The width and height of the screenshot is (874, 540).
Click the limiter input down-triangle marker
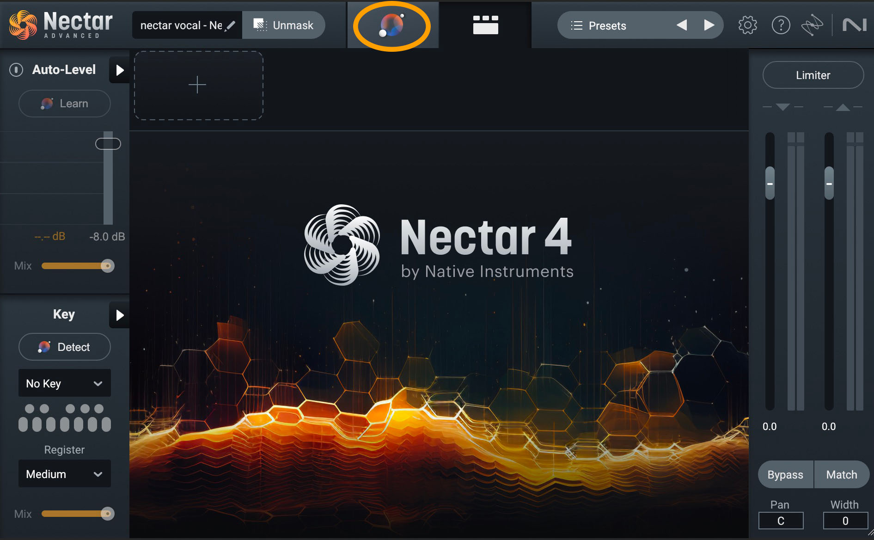pyautogui.click(x=782, y=107)
